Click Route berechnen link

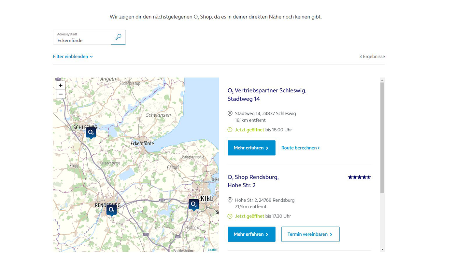pos(300,148)
